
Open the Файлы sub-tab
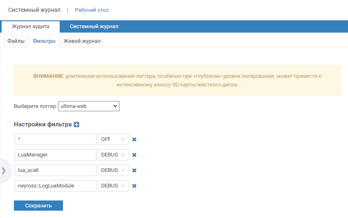pos(16,41)
